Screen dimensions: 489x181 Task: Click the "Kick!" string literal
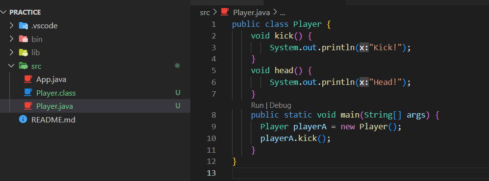coord(386,48)
